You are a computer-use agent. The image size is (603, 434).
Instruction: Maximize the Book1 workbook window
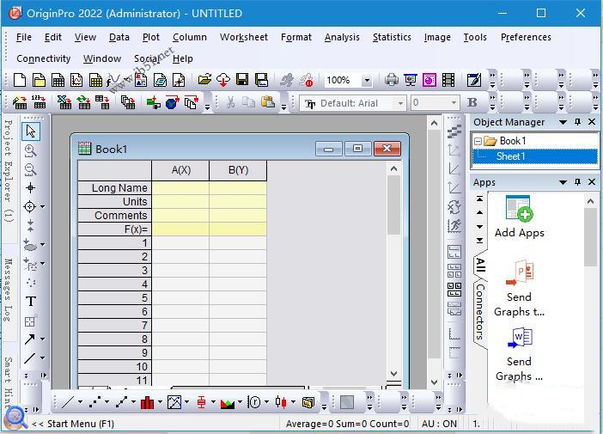357,149
